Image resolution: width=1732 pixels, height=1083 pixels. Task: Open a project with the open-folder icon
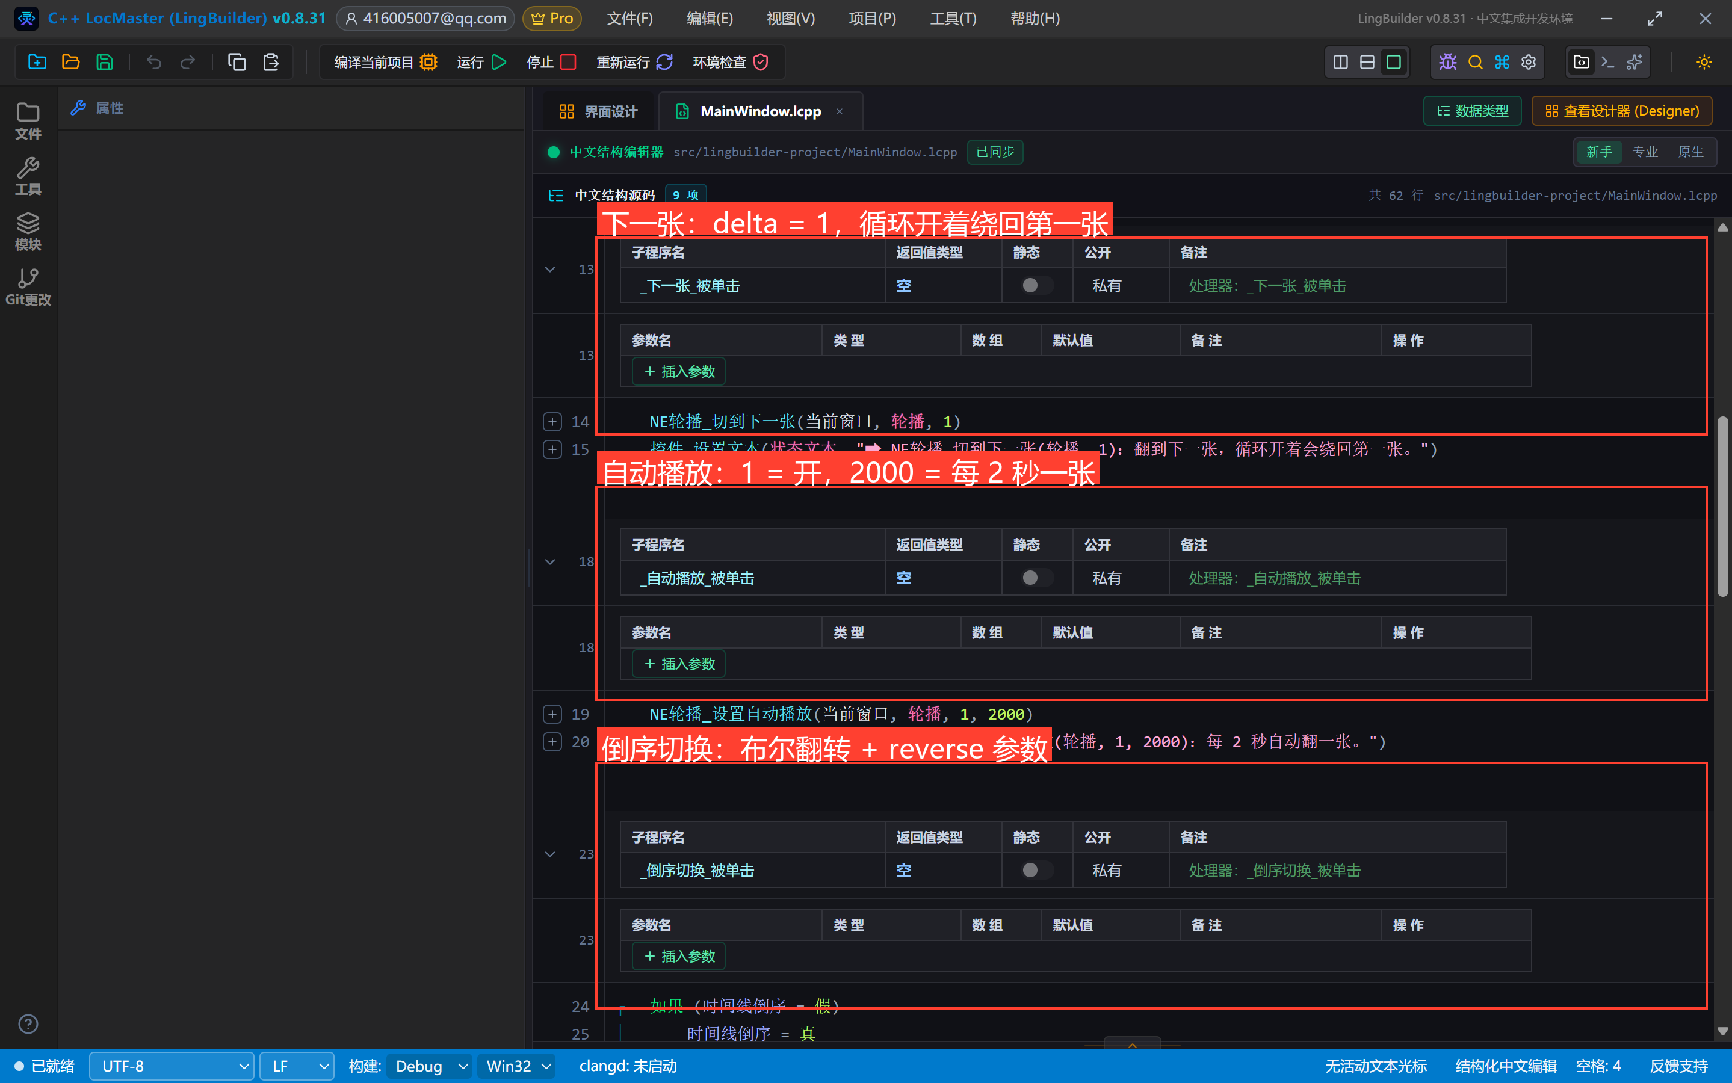(x=71, y=63)
